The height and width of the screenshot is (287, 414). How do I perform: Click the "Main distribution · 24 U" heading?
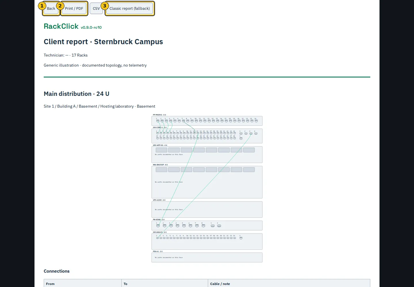(x=76, y=94)
